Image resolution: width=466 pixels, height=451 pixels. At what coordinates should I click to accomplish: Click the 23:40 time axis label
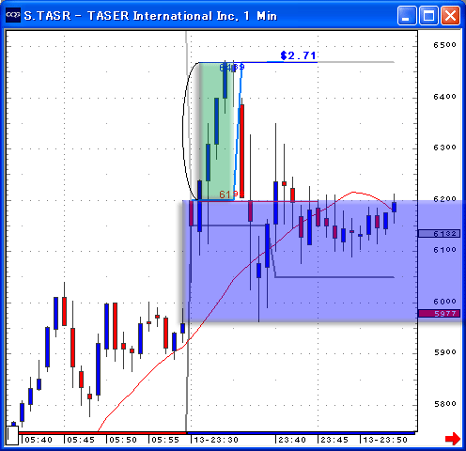tap(292, 440)
